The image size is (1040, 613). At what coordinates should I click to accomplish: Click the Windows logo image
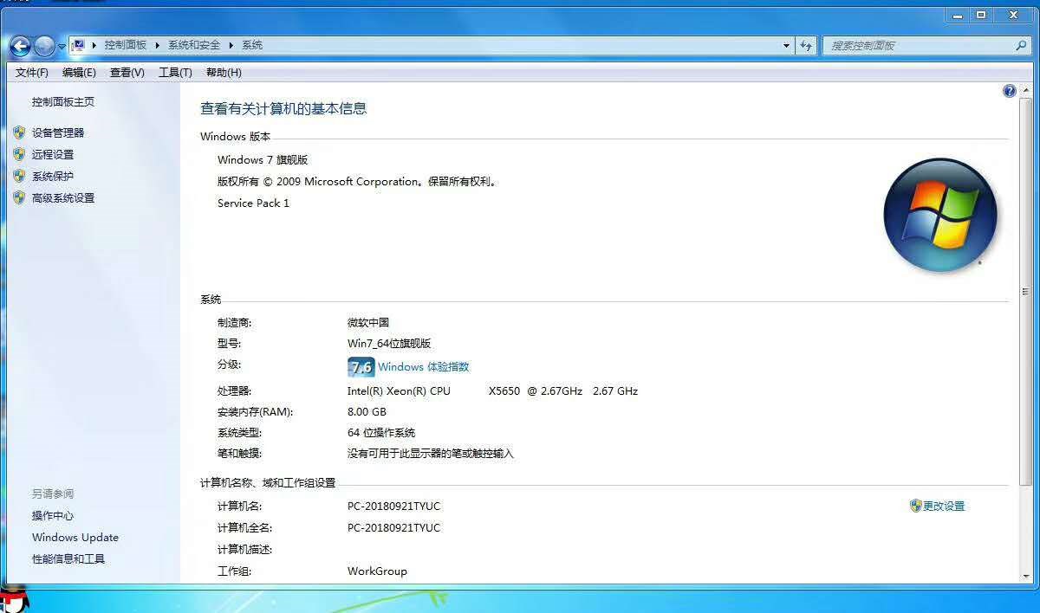[x=940, y=215]
